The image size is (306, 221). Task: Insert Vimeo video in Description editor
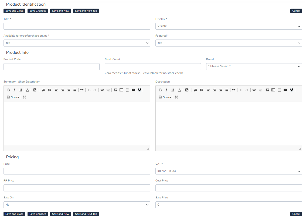tap(291, 90)
